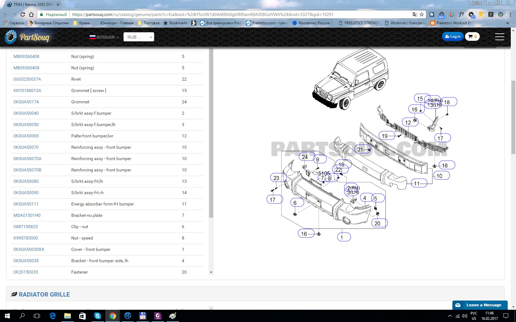The height and width of the screenshot is (322, 516).
Task: Open part number MDA01501H0 link
Action: tap(27, 215)
